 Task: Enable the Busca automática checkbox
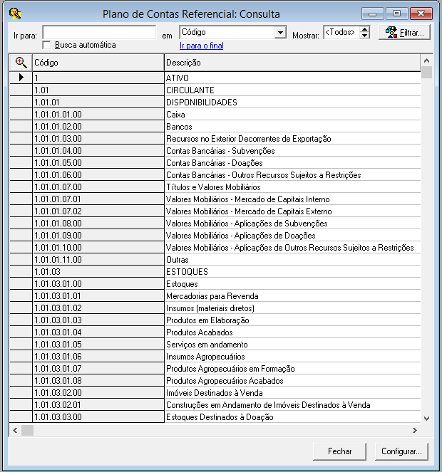46,45
